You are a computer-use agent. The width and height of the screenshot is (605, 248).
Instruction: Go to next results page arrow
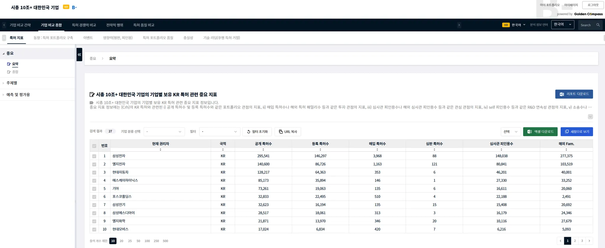pyautogui.click(x=589, y=241)
